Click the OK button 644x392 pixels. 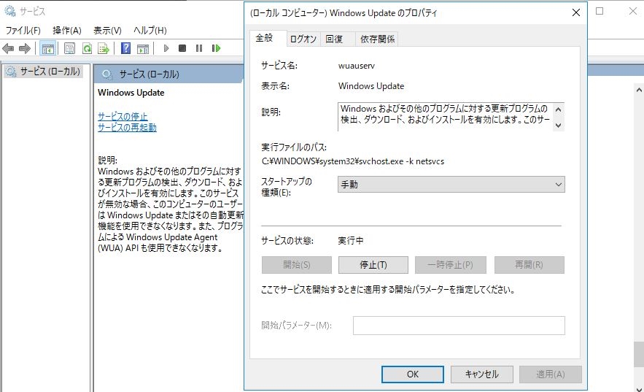(413, 374)
